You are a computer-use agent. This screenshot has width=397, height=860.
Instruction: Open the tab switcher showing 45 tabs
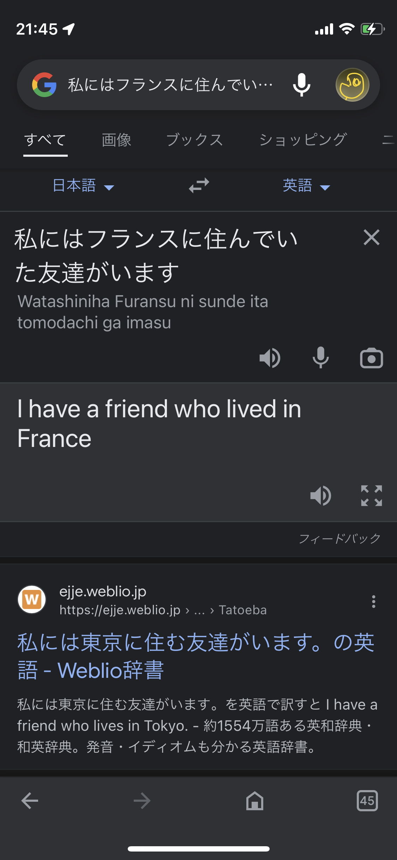tap(367, 801)
